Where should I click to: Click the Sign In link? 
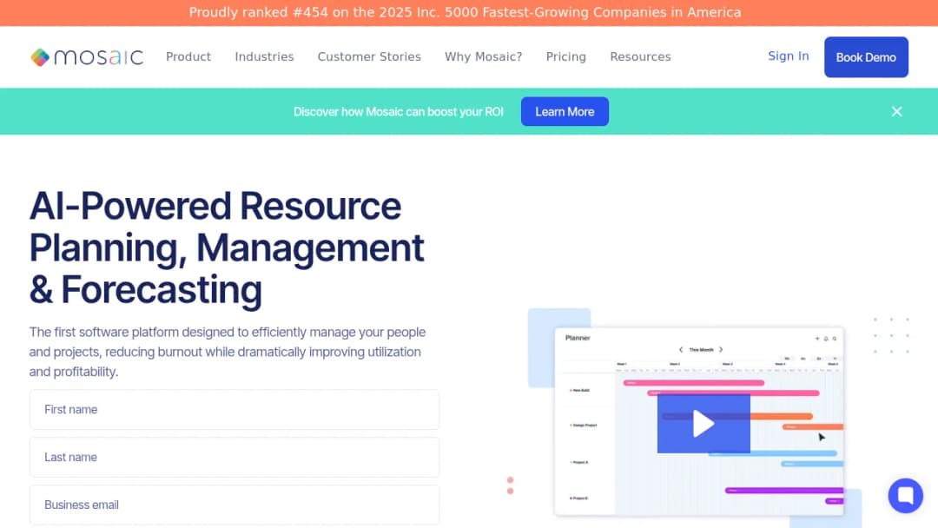point(789,56)
